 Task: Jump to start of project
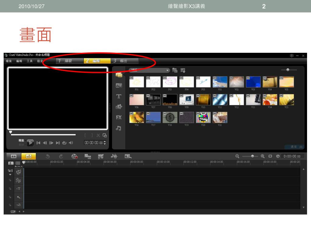click(x=39, y=143)
